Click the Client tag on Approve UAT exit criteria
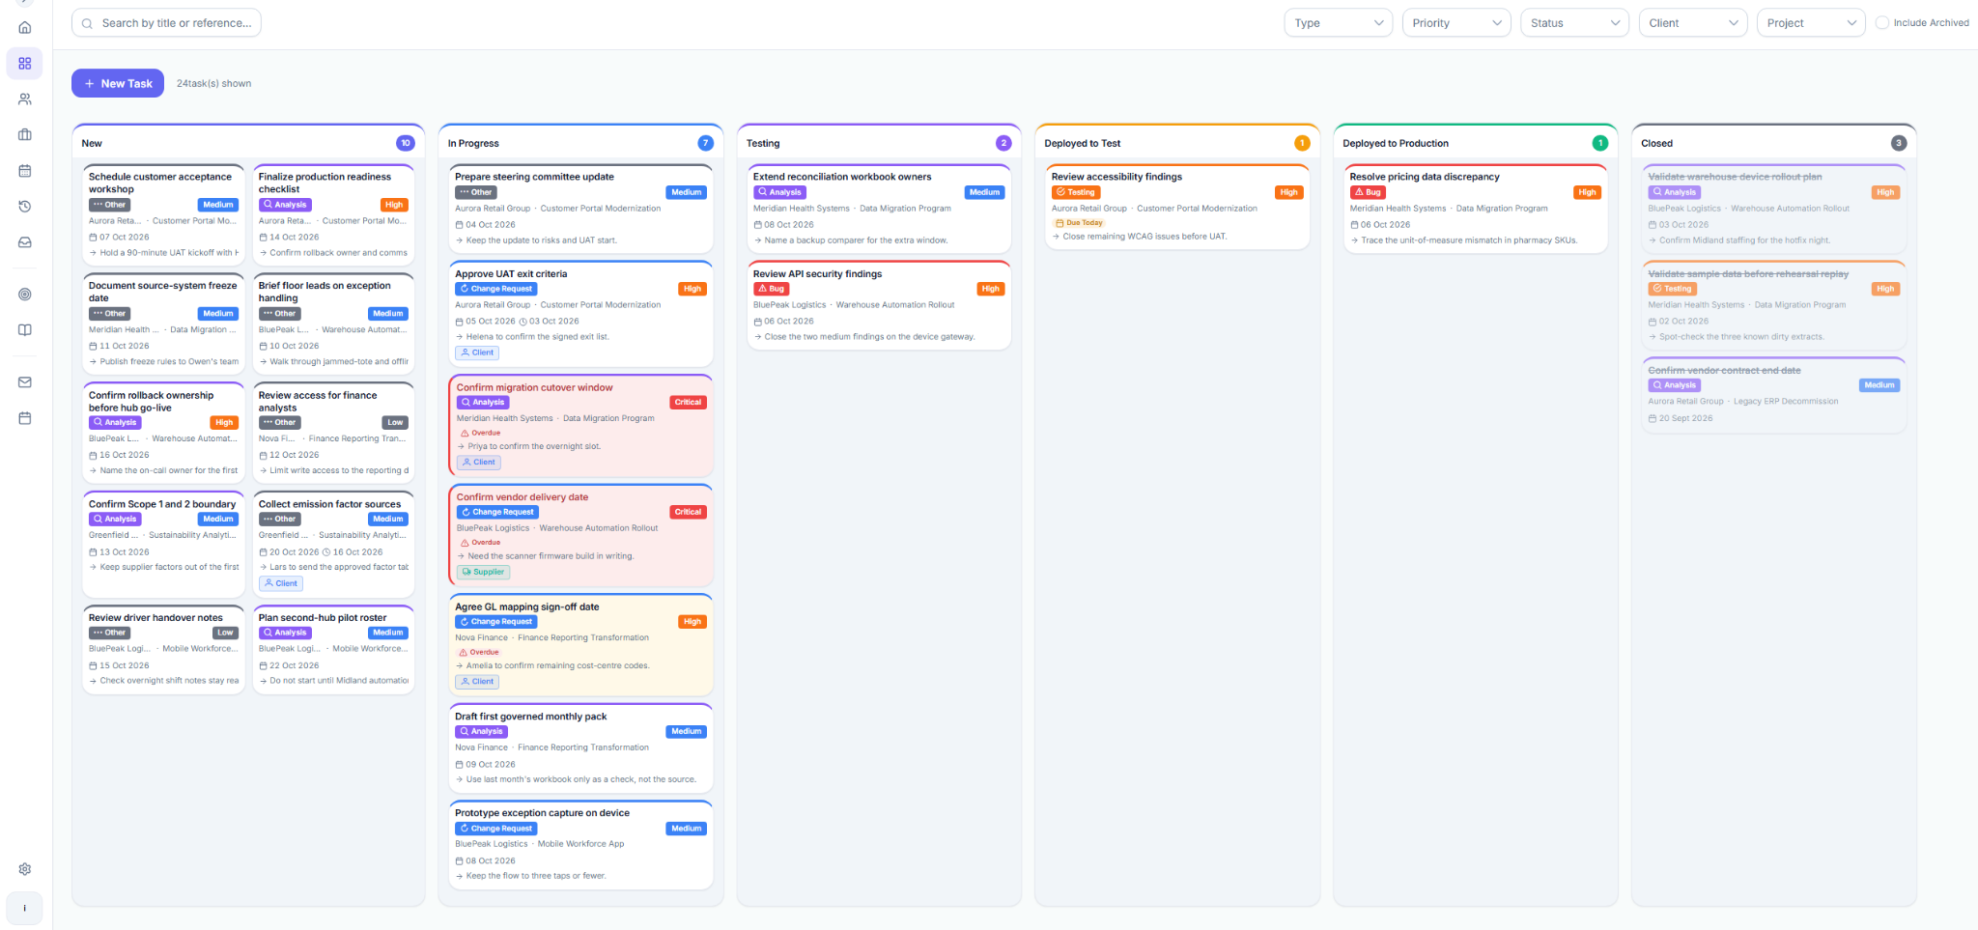 (x=477, y=352)
